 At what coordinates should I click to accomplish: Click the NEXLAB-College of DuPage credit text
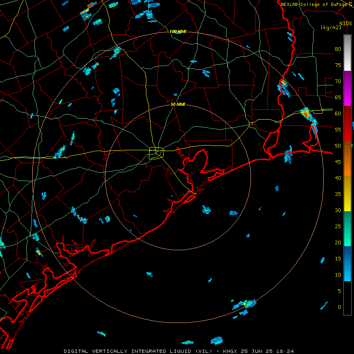click(x=315, y=4)
